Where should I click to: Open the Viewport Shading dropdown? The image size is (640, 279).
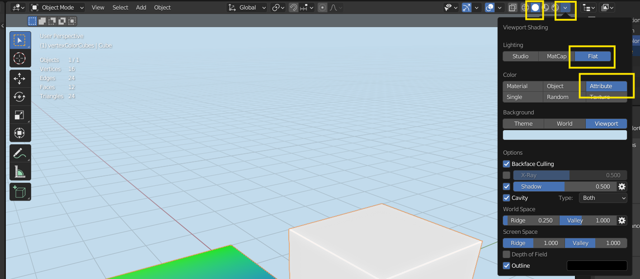pos(566,7)
